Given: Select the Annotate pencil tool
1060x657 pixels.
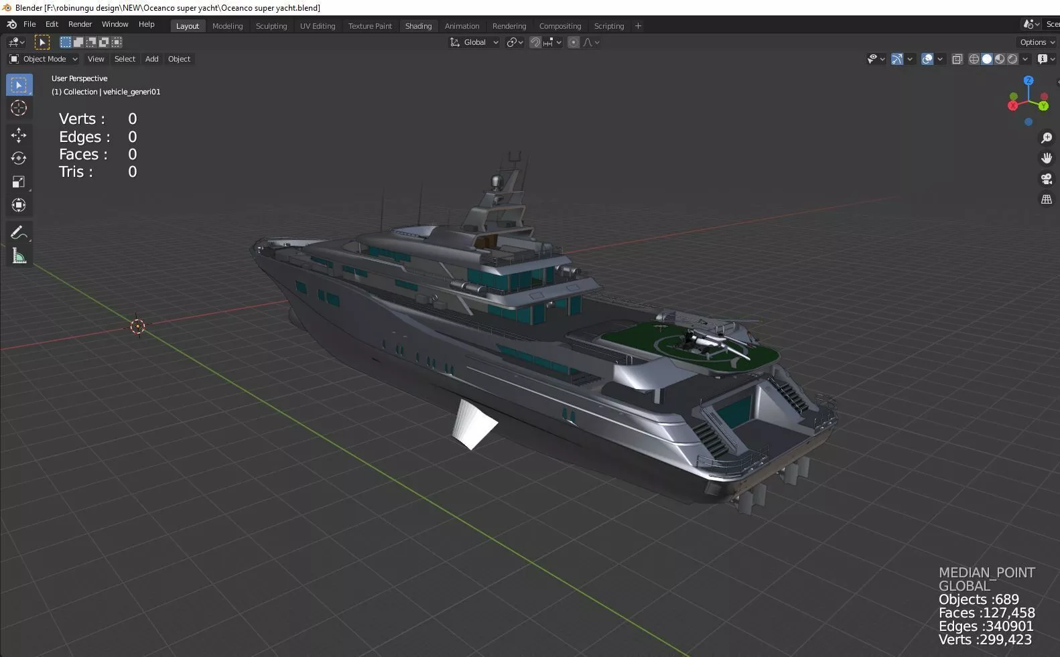Looking at the screenshot, I should tap(19, 232).
